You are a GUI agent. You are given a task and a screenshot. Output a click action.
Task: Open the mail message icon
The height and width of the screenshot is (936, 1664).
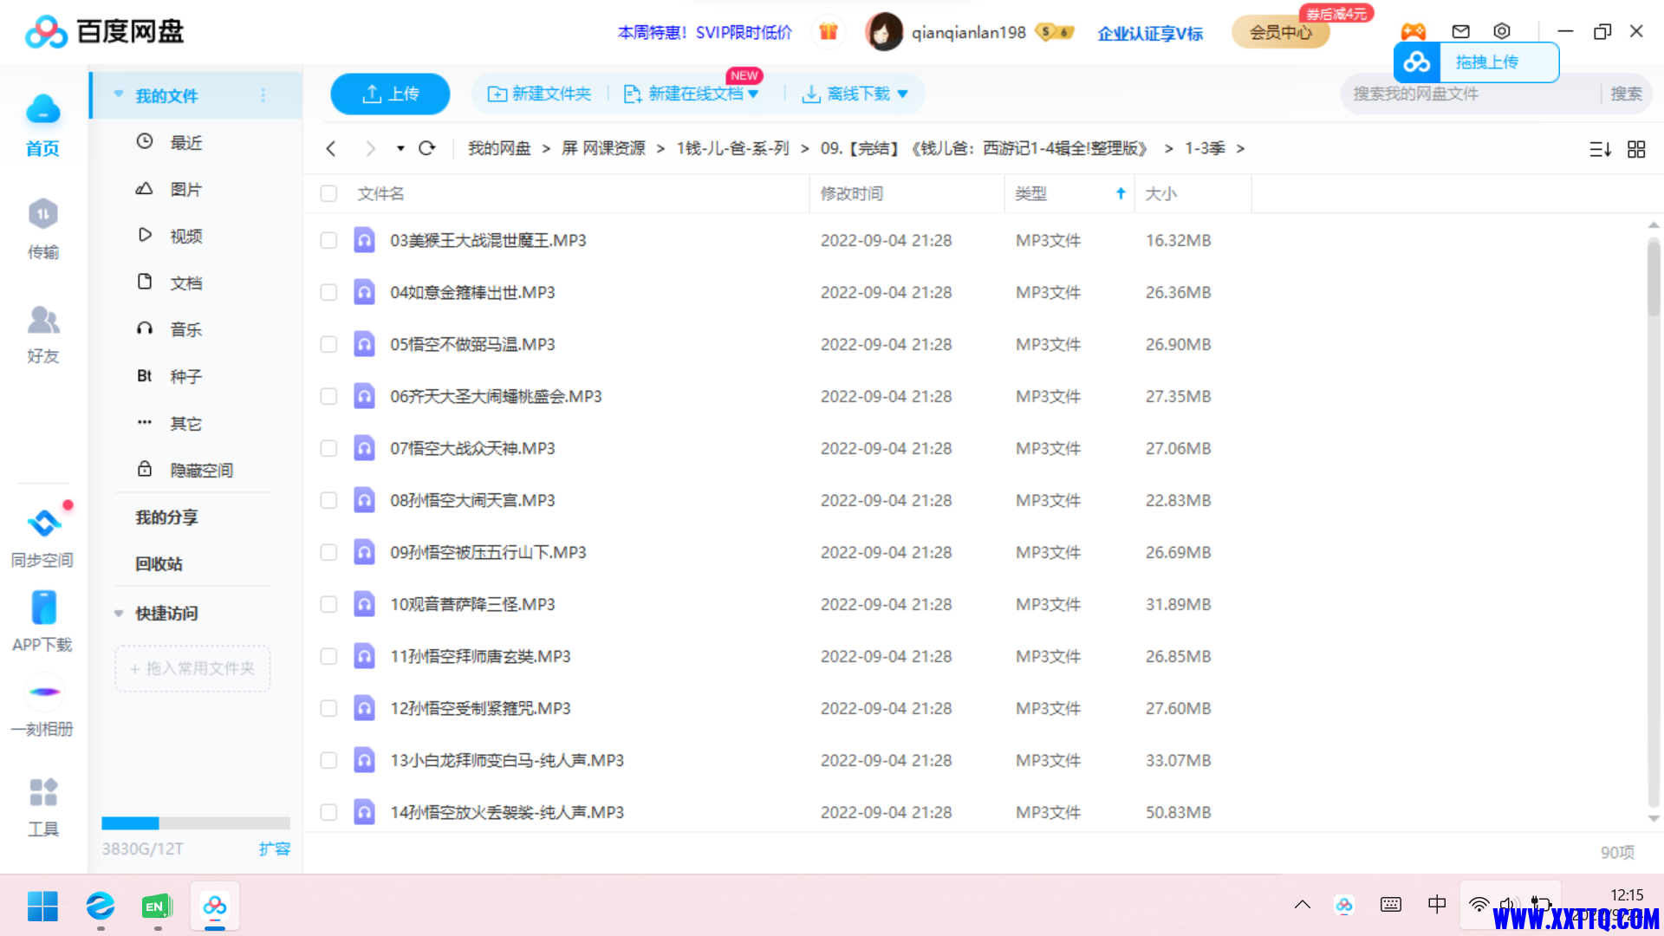point(1461,31)
